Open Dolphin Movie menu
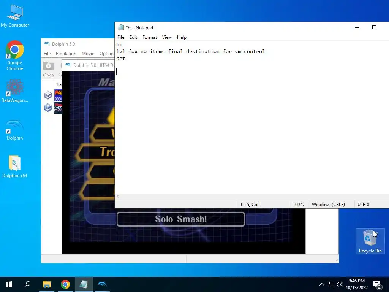The width and height of the screenshot is (389, 292). 88,53
